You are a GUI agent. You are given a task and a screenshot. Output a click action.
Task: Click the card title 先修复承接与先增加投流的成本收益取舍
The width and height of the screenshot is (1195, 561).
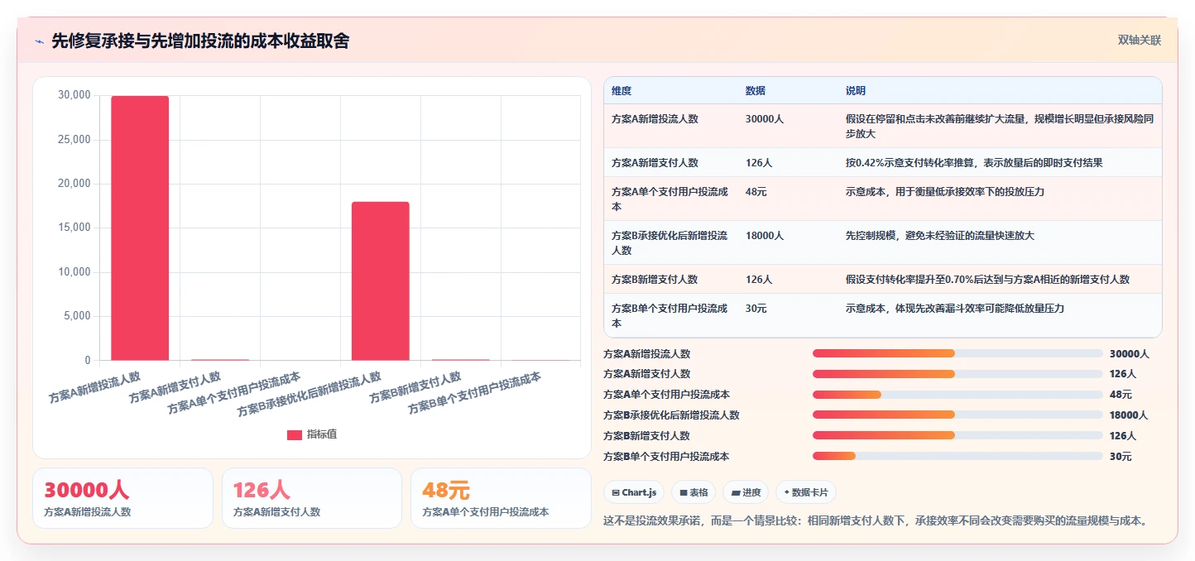[200, 41]
